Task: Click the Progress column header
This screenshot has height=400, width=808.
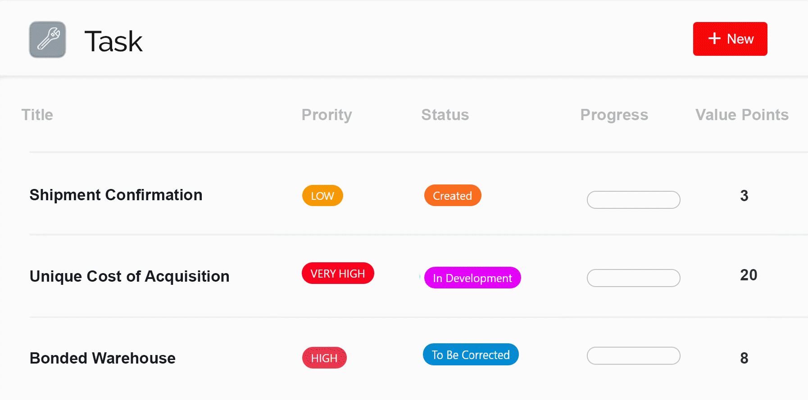Action: [x=614, y=115]
